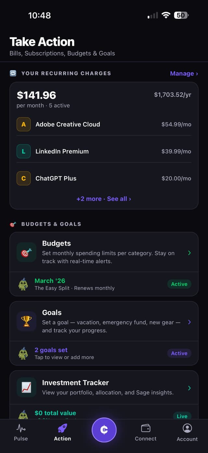Tap the central currency button in navigation
The width and height of the screenshot is (208, 453).
pyautogui.click(x=104, y=430)
